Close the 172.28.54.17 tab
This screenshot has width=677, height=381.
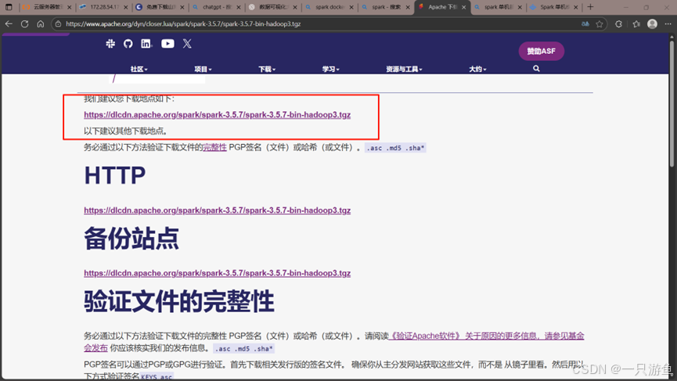tap(126, 7)
